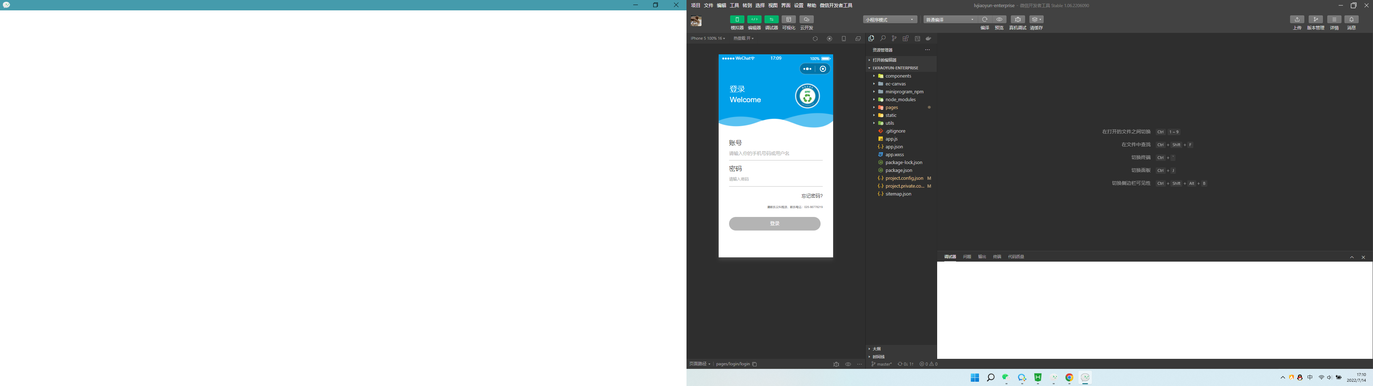Click the account phone number input field
This screenshot has height=386, width=1373.
(776, 154)
